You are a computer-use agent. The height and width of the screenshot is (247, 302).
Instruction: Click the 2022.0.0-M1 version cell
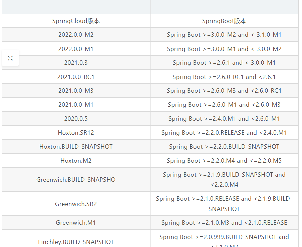click(76, 49)
